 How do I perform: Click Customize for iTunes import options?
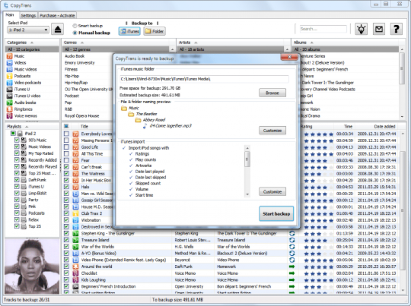(272, 192)
